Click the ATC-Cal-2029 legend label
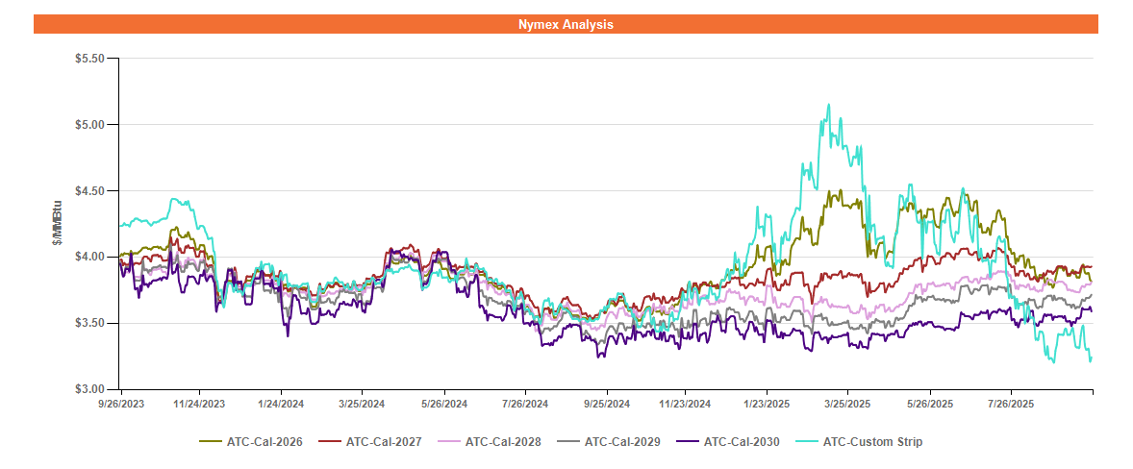Viewport: 1133px width, 469px height. pyautogui.click(x=622, y=442)
